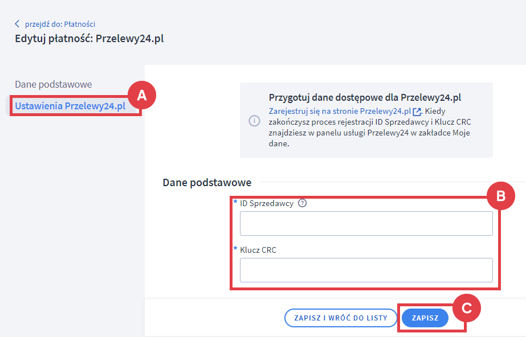Viewport: 526px width, 337px height.
Task: Click the info circle icon in notice box
Action: [x=254, y=121]
